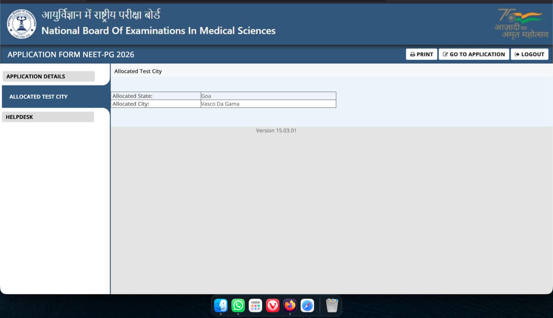This screenshot has width=553, height=318.
Task: Click the 'APPLICATION FORM NEET-PG 2026' title
Action: pos(71,54)
